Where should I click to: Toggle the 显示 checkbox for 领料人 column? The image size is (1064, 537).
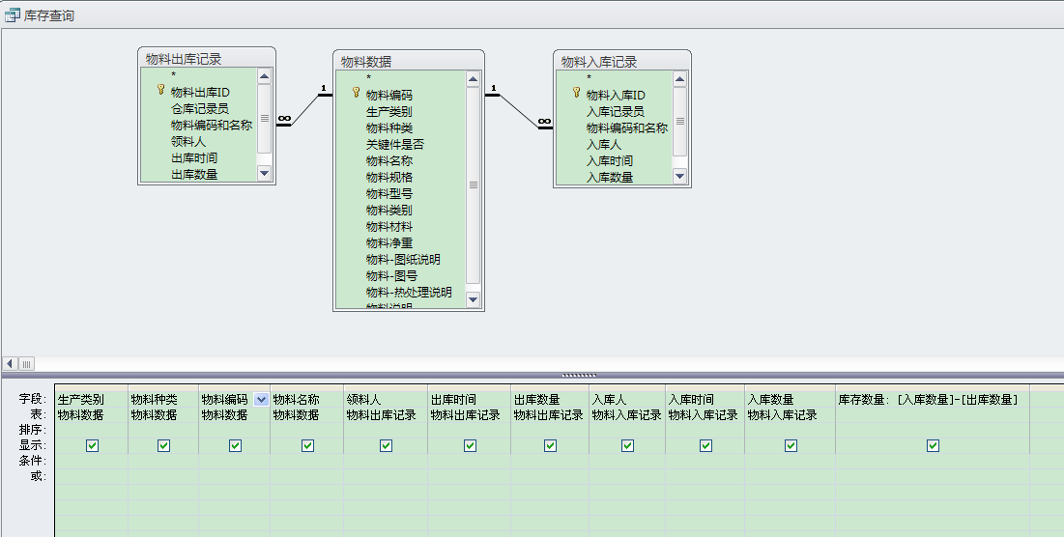(x=386, y=445)
